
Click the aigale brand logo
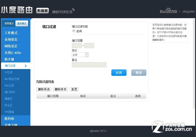(188, 11)
